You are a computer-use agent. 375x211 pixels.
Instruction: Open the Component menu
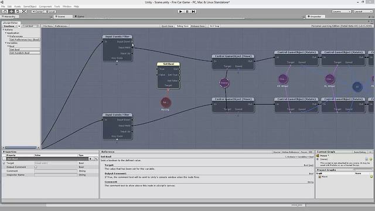click(45, 6)
